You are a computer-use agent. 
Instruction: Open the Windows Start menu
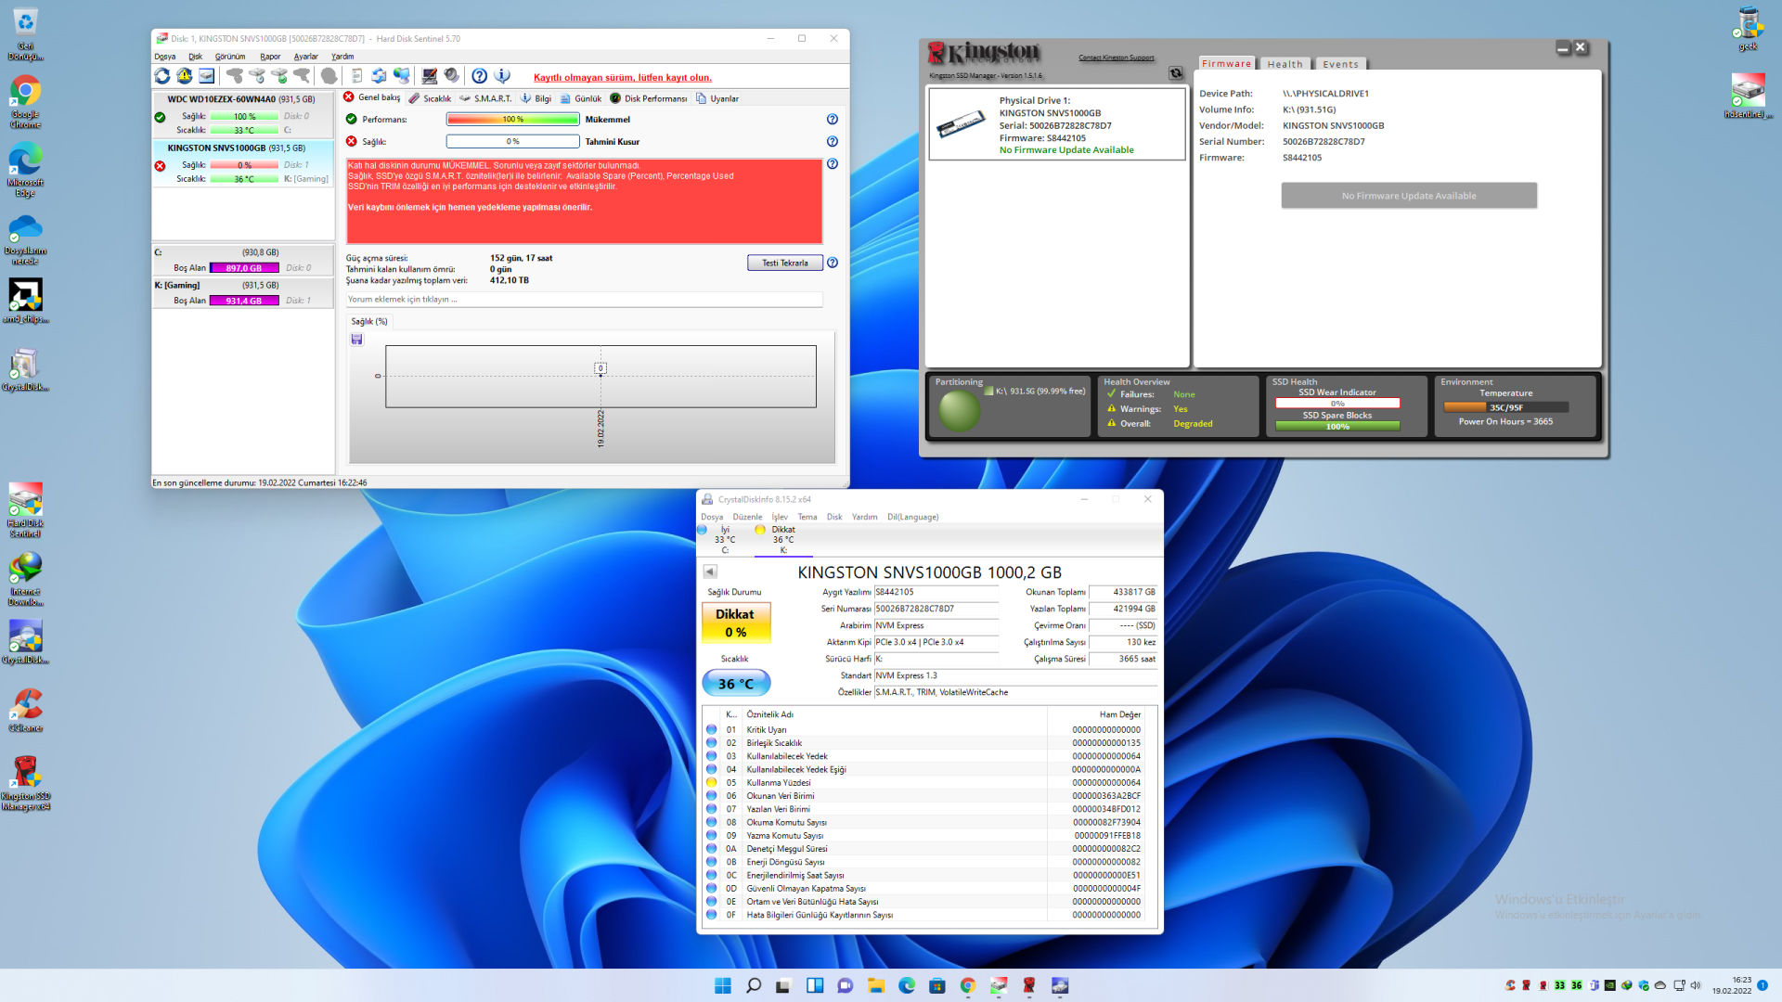[x=722, y=985]
